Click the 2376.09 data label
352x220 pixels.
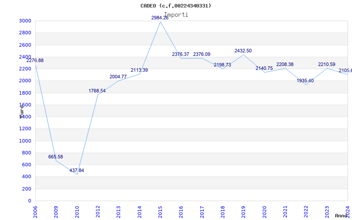pos(202,54)
